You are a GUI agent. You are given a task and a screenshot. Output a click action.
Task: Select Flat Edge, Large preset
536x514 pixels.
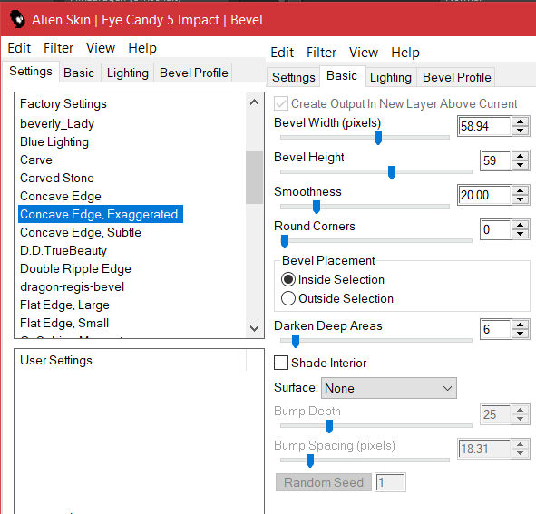64,305
